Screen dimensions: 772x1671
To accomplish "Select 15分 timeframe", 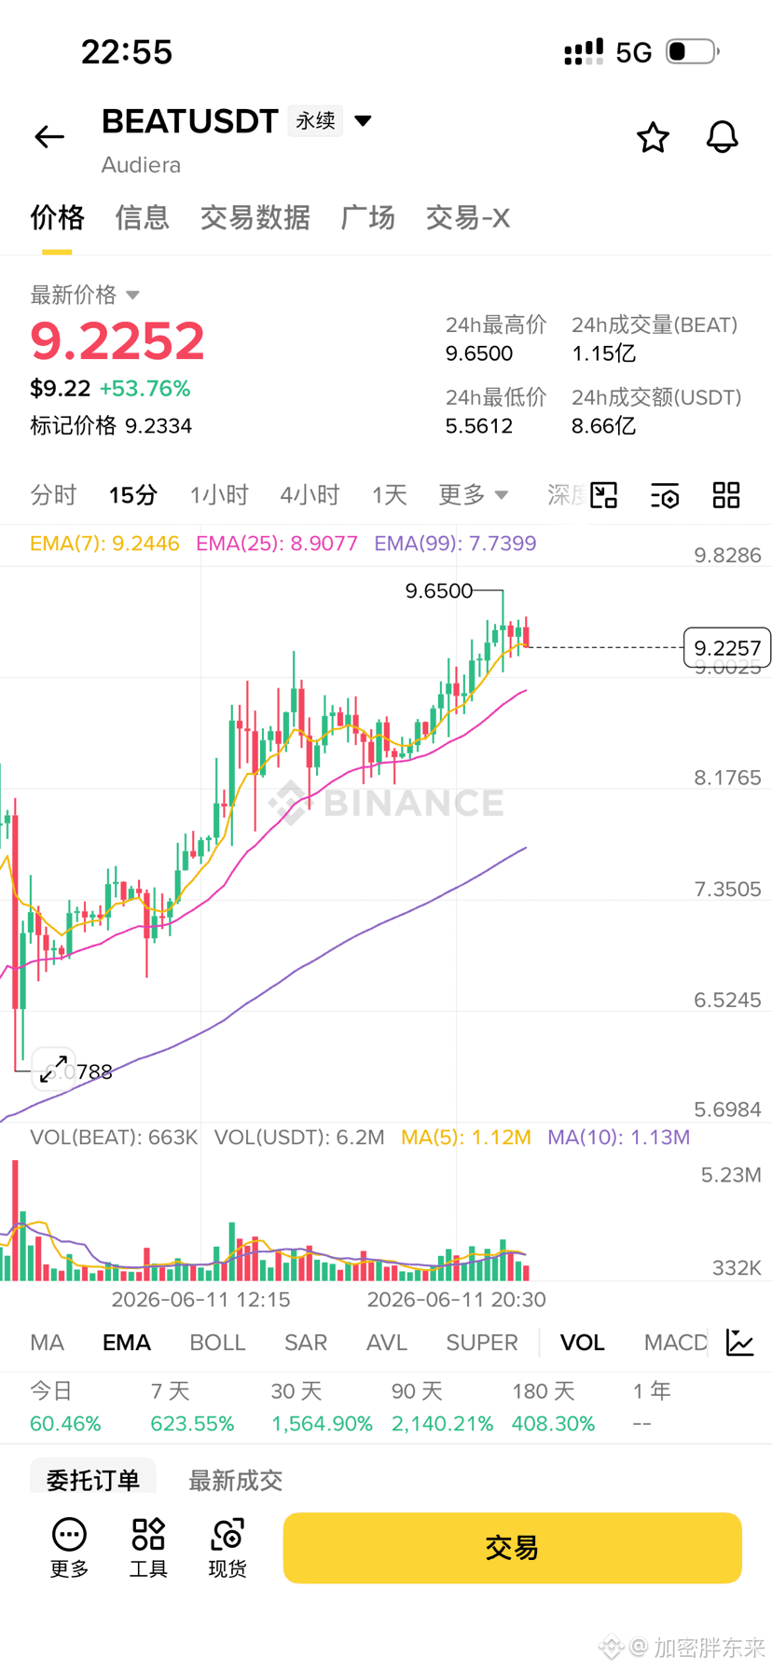I will tap(133, 495).
